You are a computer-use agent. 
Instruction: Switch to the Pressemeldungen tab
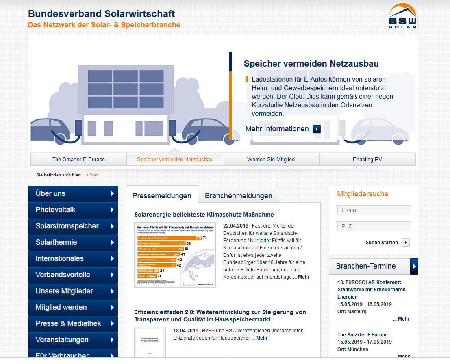(x=162, y=196)
